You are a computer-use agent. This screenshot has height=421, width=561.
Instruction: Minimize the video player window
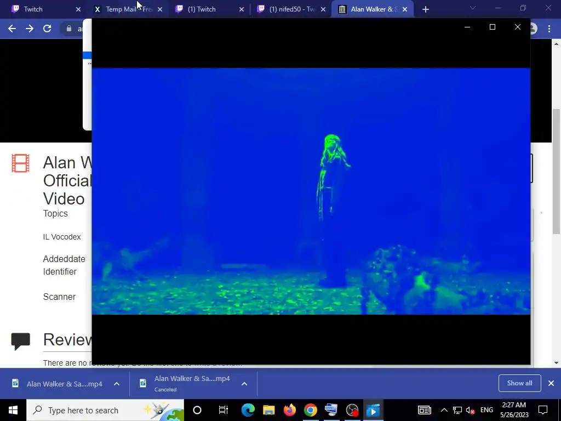pos(467,27)
